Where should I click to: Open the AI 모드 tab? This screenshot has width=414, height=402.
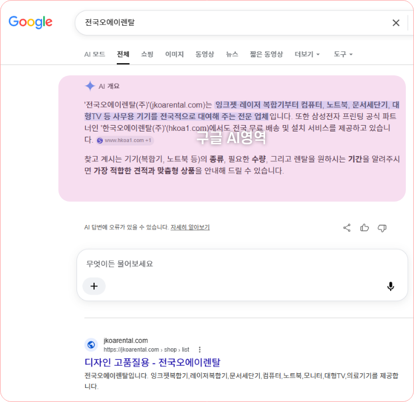click(95, 54)
